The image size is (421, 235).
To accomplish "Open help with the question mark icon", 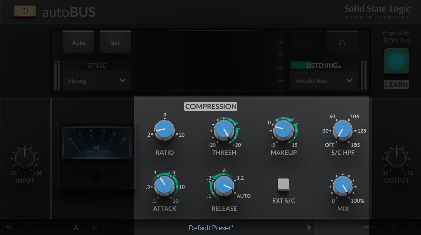I will point(412,228).
